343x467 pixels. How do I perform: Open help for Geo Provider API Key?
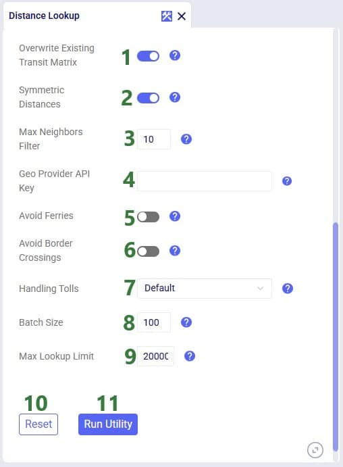point(287,180)
